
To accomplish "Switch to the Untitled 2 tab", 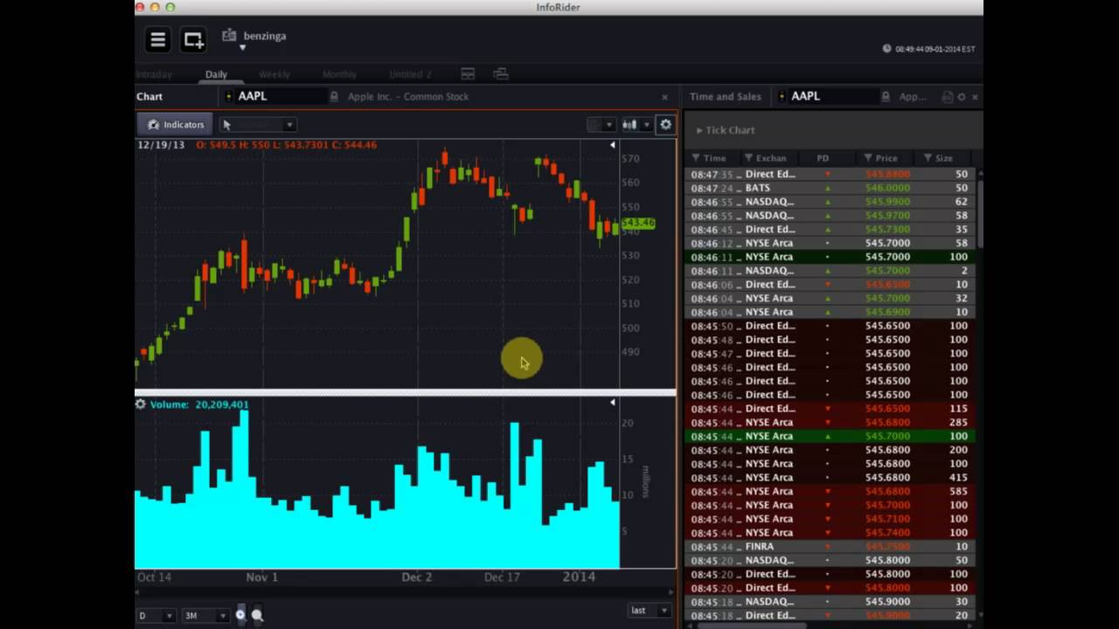I will tap(410, 74).
